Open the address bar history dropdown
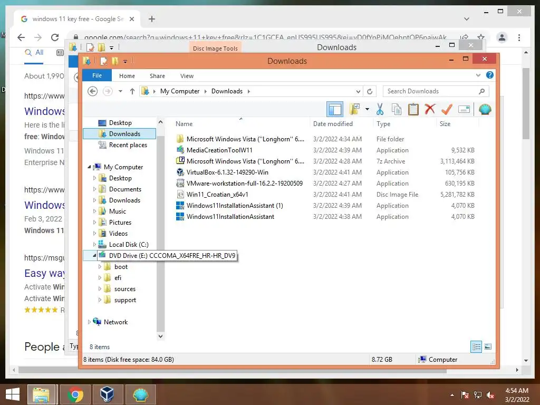Screen dimensions: 540x405 358,91
